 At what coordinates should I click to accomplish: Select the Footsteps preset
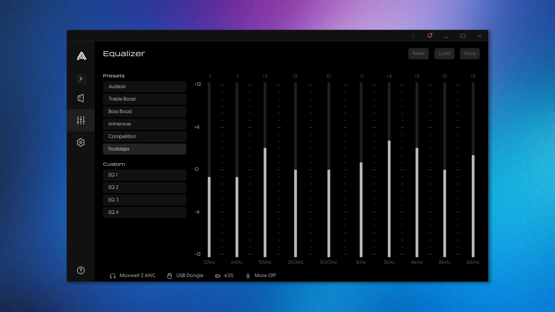[x=145, y=149]
